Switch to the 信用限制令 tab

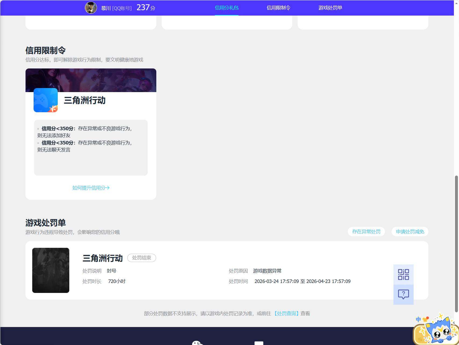(279, 8)
